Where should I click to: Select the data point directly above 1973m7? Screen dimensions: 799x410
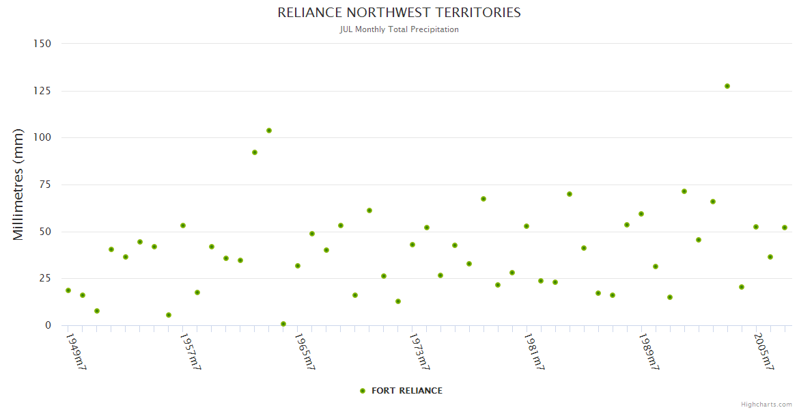click(412, 245)
